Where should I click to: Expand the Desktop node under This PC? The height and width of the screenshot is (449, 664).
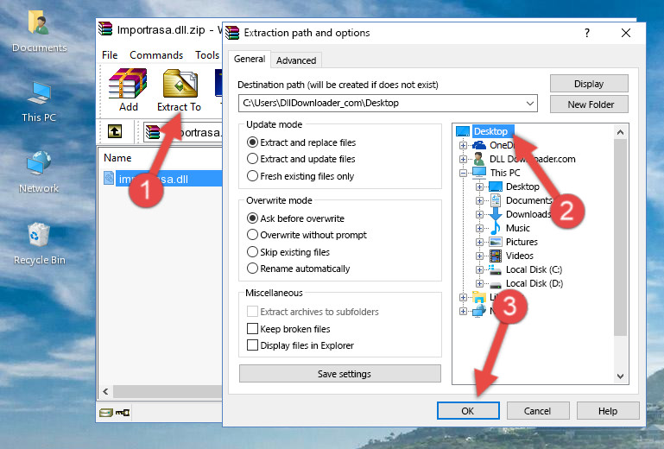[479, 187]
